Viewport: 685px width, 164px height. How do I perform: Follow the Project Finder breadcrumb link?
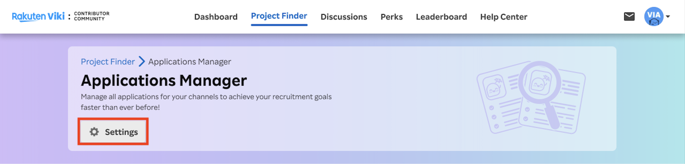108,61
